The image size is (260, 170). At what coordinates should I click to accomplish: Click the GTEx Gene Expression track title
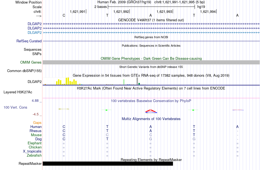(x=151, y=75)
